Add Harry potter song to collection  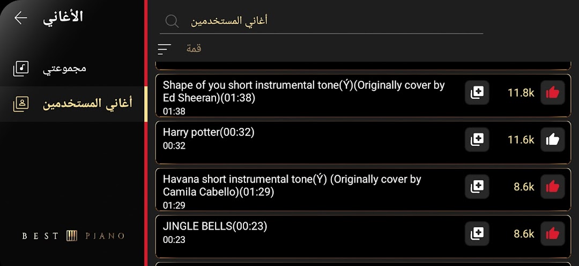(x=477, y=140)
